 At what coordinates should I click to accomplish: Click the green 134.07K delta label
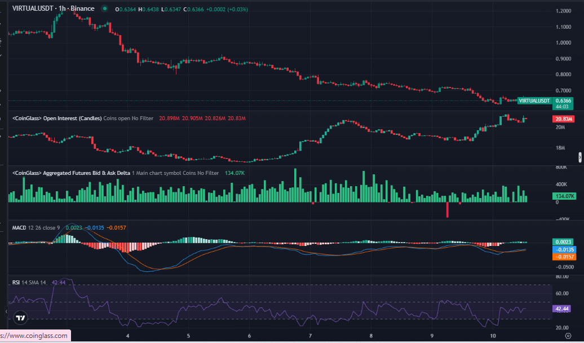564,196
